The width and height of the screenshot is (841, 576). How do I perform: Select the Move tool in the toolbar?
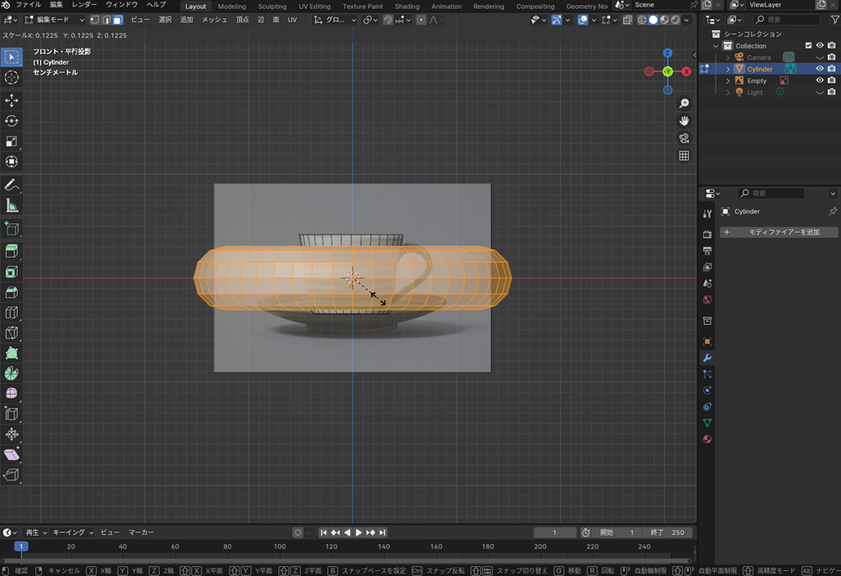tap(12, 101)
